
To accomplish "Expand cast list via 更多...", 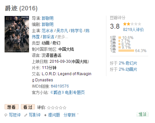I will point(63,37).
